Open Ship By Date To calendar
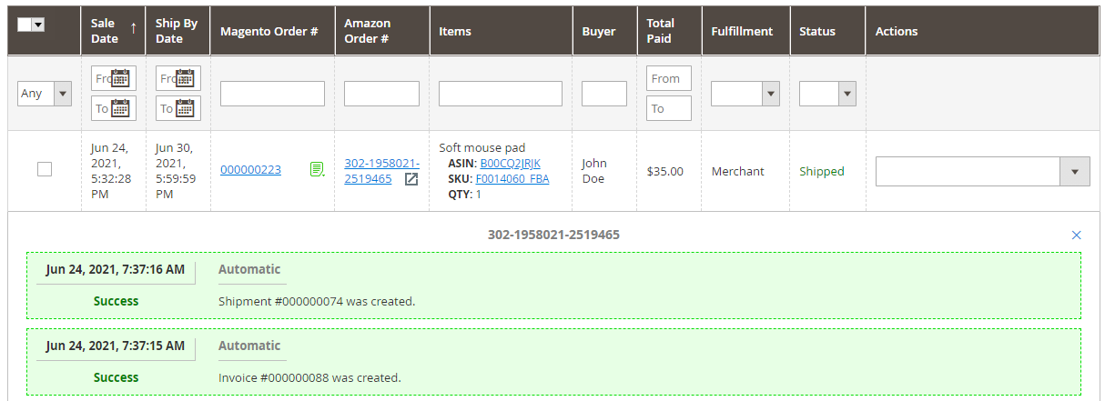This screenshot has width=1105, height=401. (185, 108)
